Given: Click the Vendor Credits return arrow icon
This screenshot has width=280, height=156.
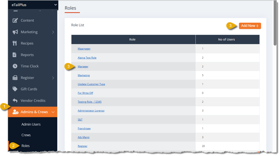Looking at the screenshot, I should (15, 101).
